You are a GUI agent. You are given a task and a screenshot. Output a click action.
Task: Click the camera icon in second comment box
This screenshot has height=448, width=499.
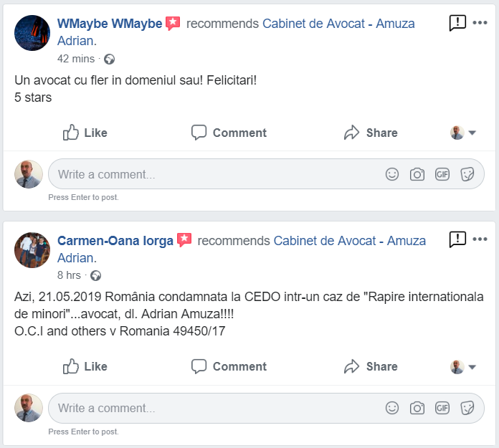pos(417,408)
